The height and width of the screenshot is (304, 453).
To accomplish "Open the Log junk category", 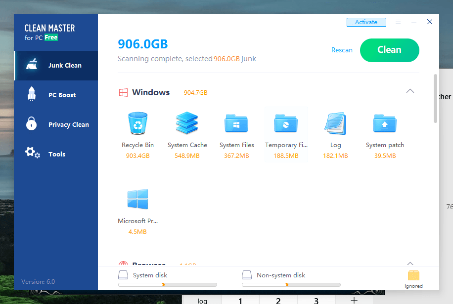I will [x=335, y=124].
